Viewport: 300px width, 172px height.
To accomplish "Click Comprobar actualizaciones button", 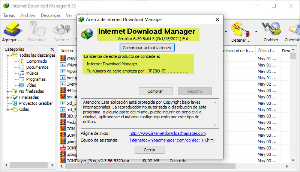I will pos(147,48).
